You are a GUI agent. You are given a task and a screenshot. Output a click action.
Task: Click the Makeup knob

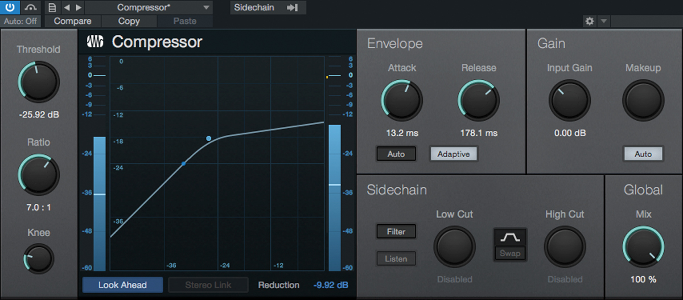[x=643, y=100]
